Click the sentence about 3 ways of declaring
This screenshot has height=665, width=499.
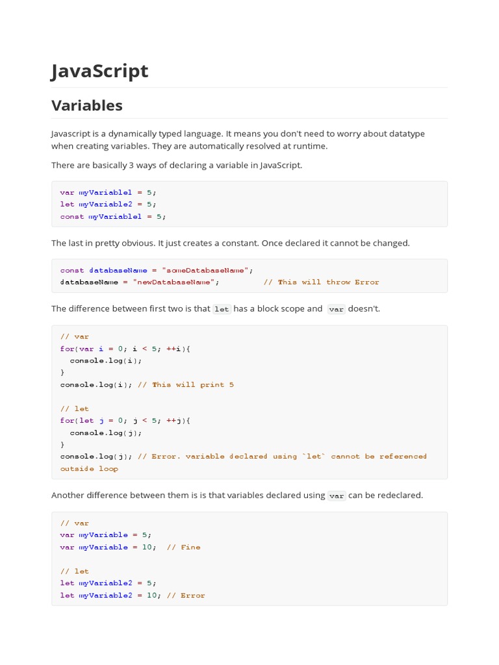point(177,165)
